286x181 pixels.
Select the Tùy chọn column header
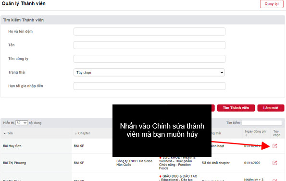[x=276, y=133]
